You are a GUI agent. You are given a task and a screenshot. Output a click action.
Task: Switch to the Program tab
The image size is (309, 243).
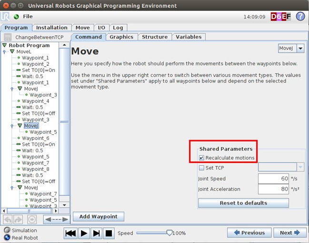16,28
